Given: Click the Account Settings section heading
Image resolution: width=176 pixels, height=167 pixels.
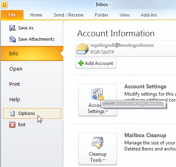Looking at the screenshot, I should 145,86.
